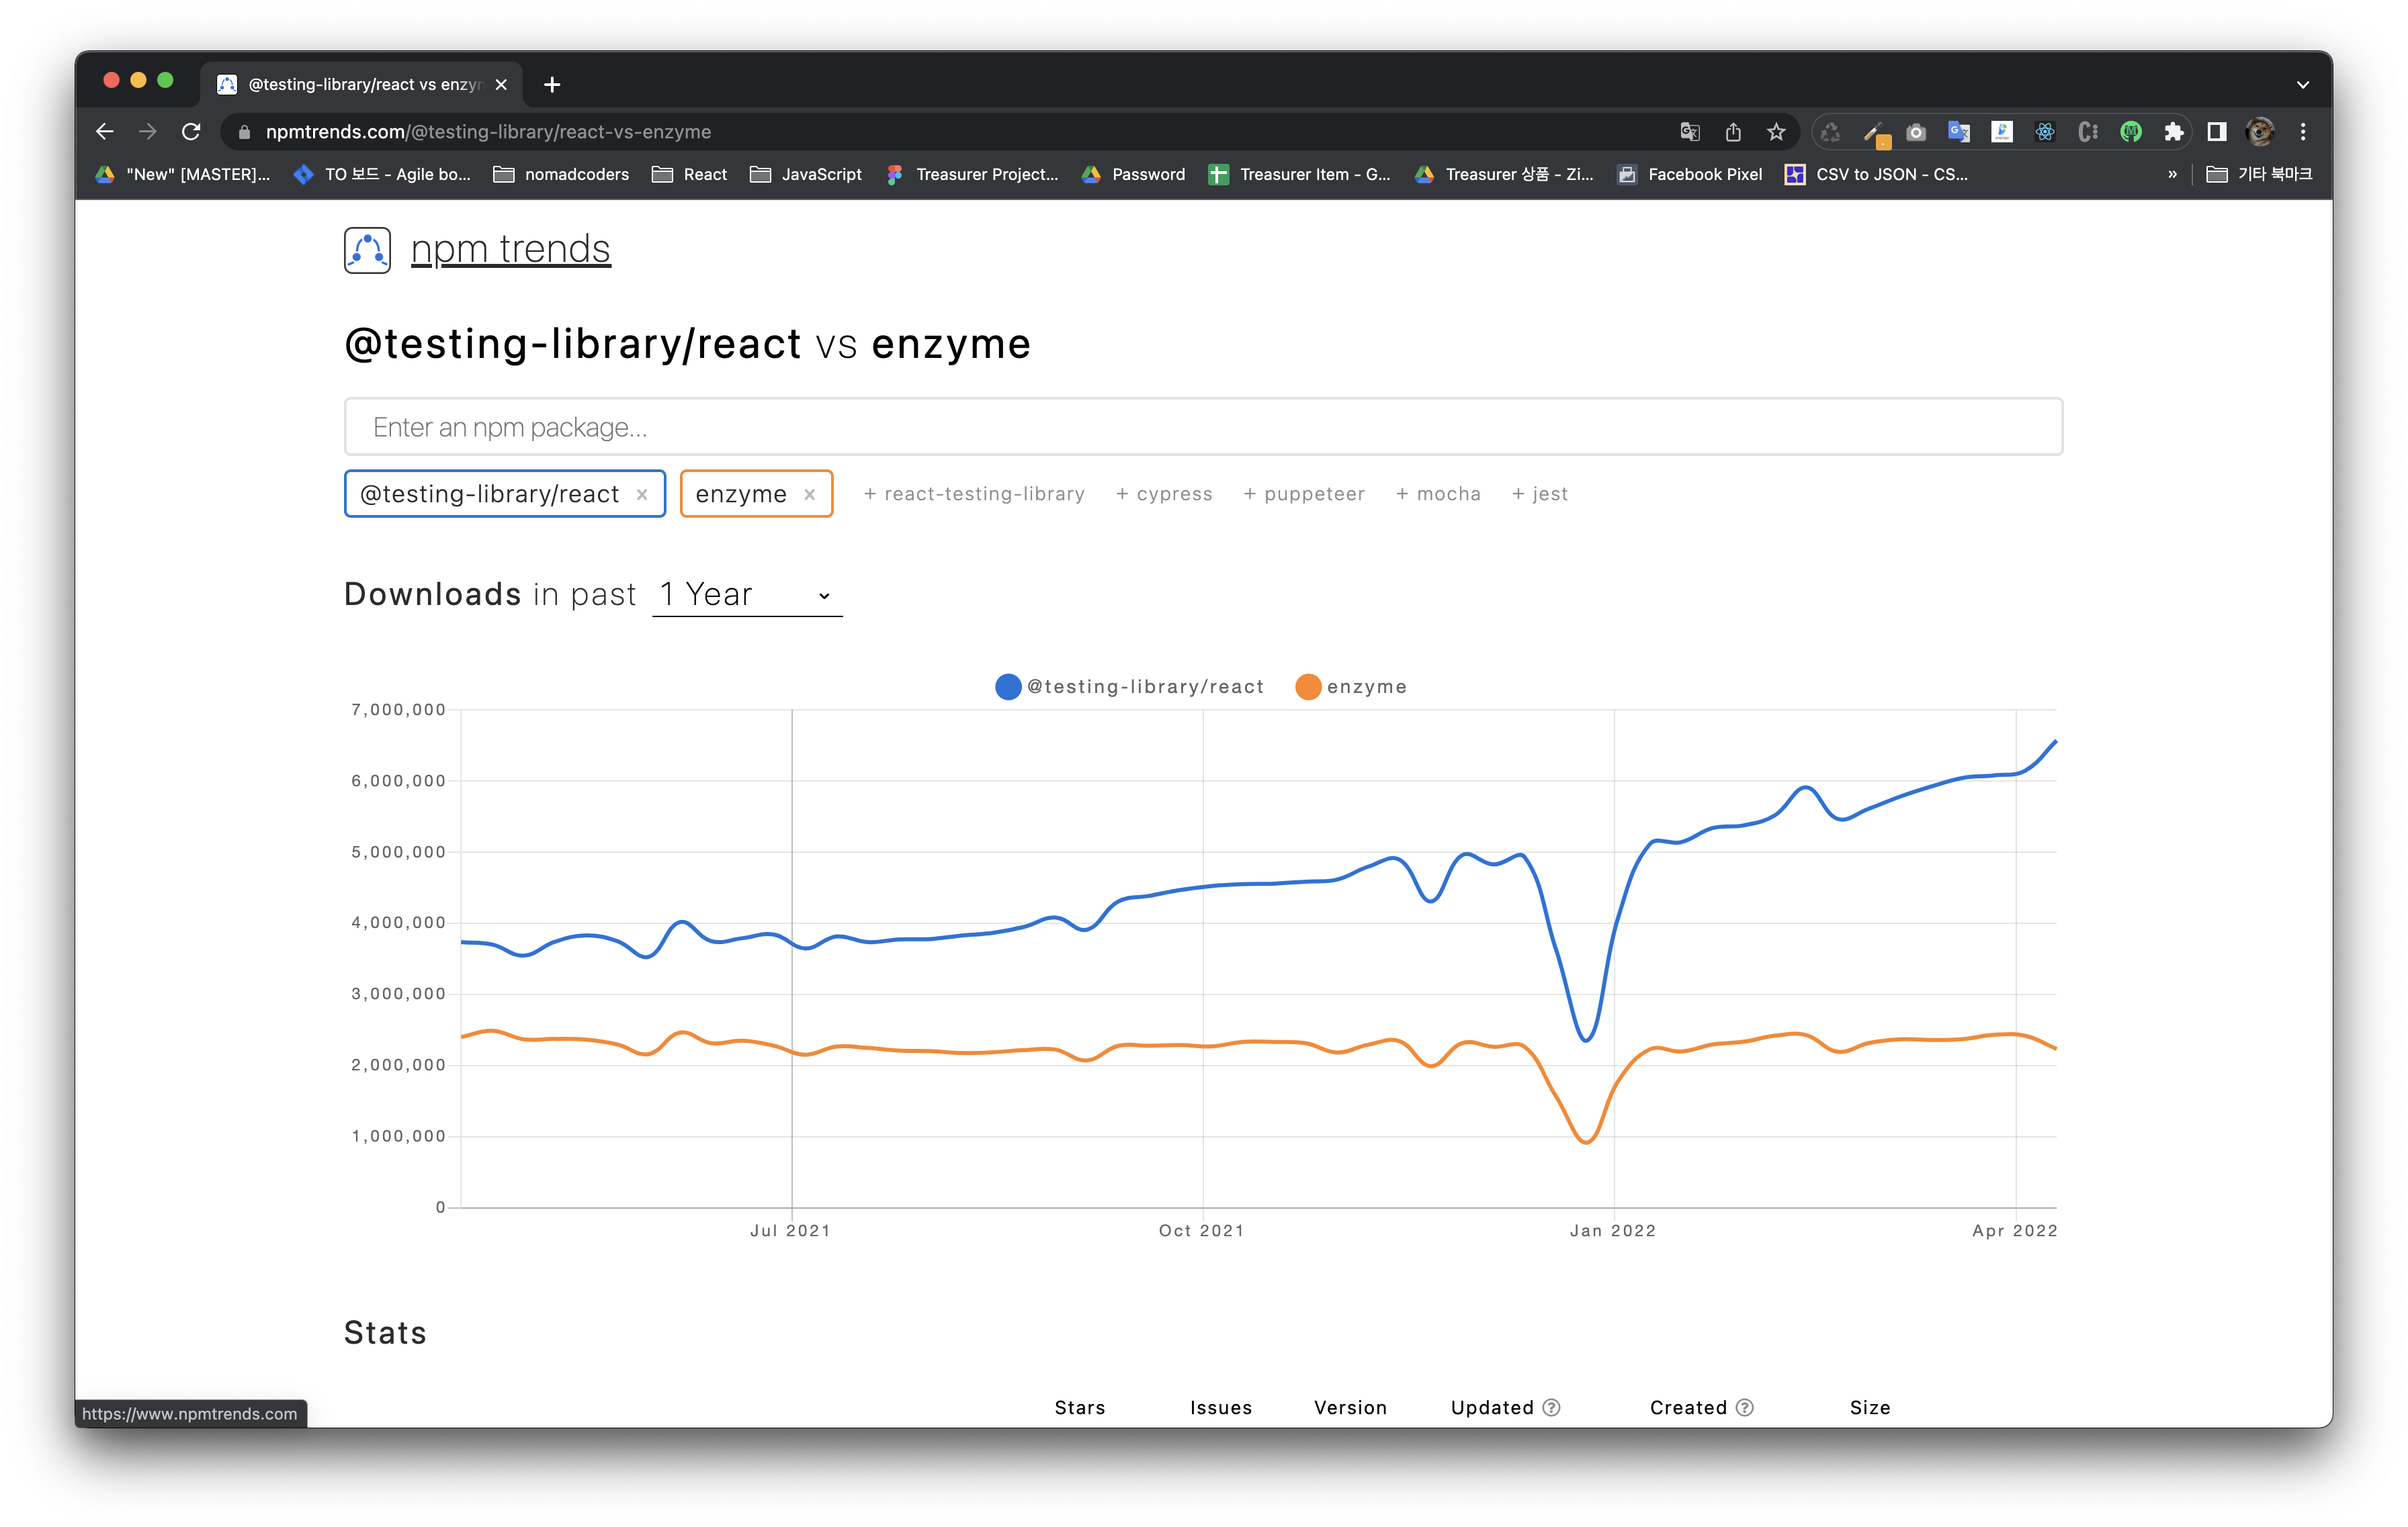
Task: Bookmark this page with the star icon
Action: pyautogui.click(x=1776, y=131)
